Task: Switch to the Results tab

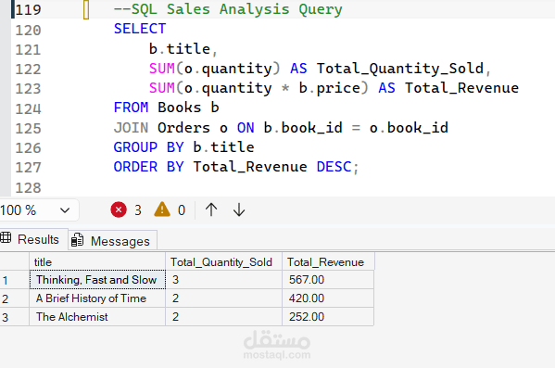Action: [34, 239]
